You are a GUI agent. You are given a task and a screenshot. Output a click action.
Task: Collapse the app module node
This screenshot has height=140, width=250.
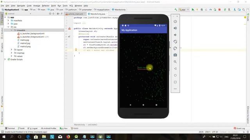[x=5, y=17]
